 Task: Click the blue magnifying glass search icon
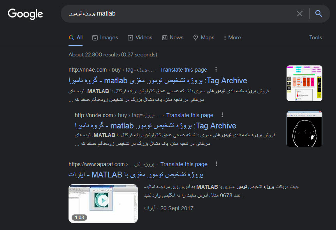[x=318, y=14]
